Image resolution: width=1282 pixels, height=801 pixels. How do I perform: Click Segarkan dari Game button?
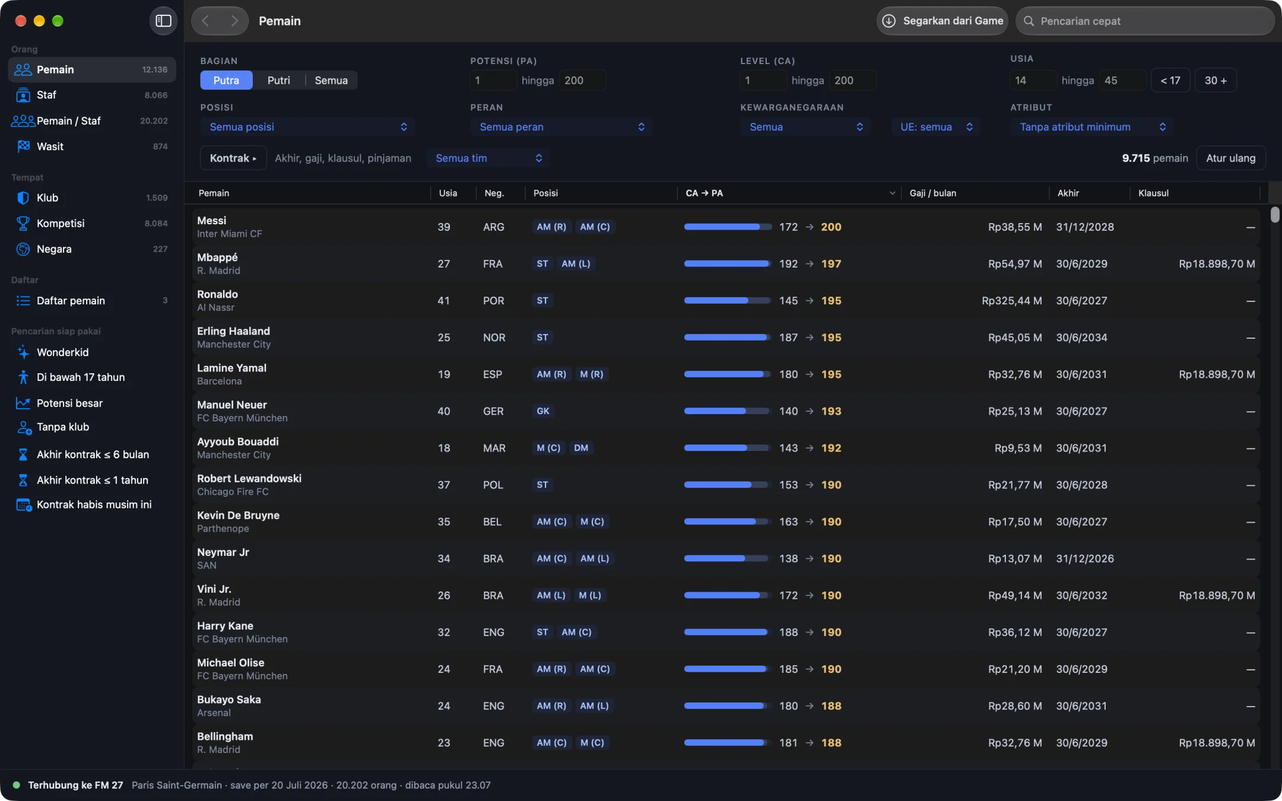[x=943, y=21]
